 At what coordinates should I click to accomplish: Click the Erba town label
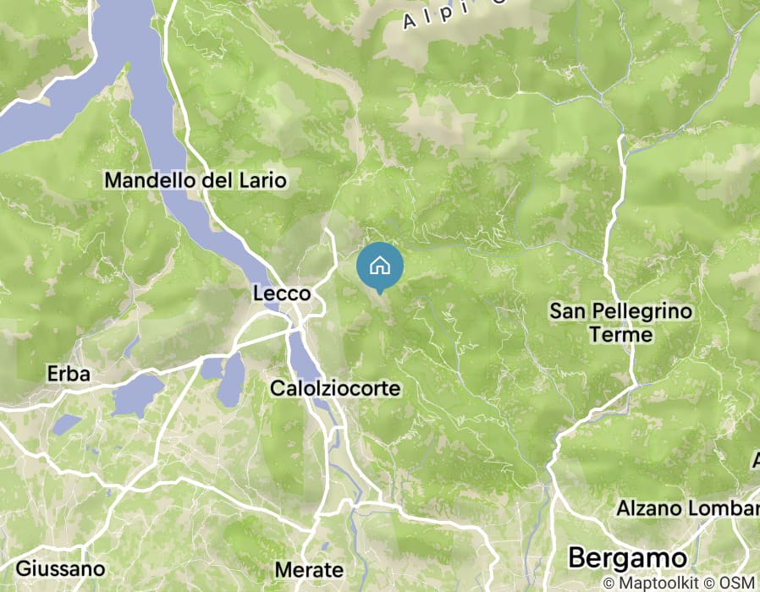click(69, 374)
